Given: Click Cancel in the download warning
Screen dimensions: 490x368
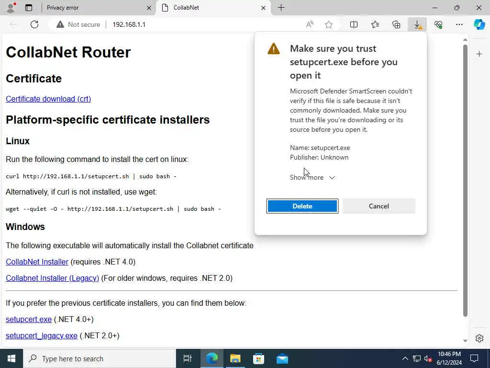Looking at the screenshot, I should [x=379, y=206].
